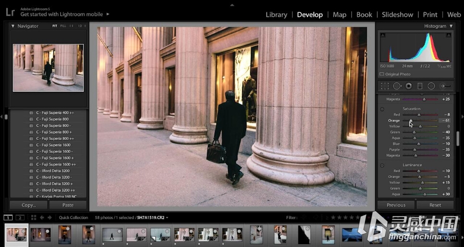
Task: Click the Previous button
Action: click(x=396, y=205)
